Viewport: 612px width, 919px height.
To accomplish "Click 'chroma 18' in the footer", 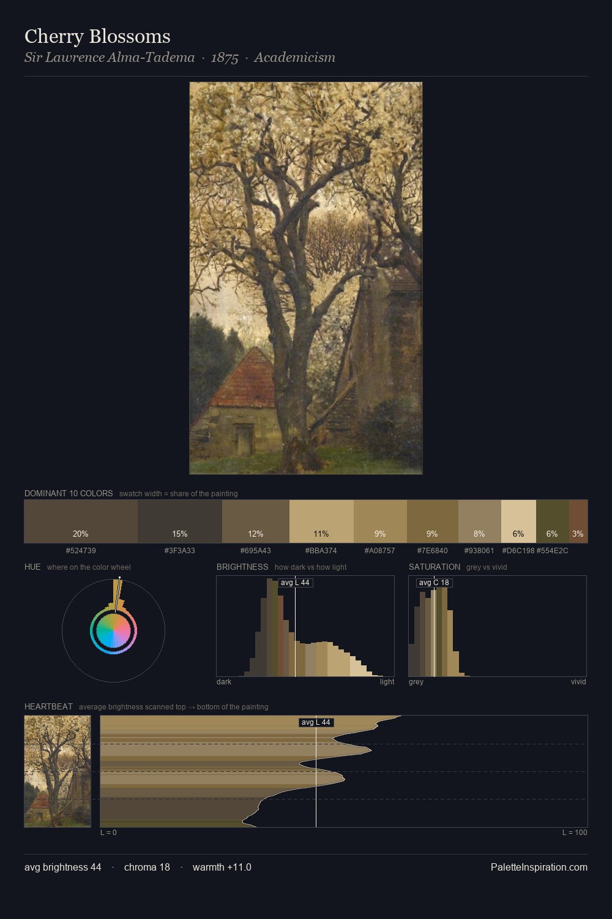I will [147, 867].
